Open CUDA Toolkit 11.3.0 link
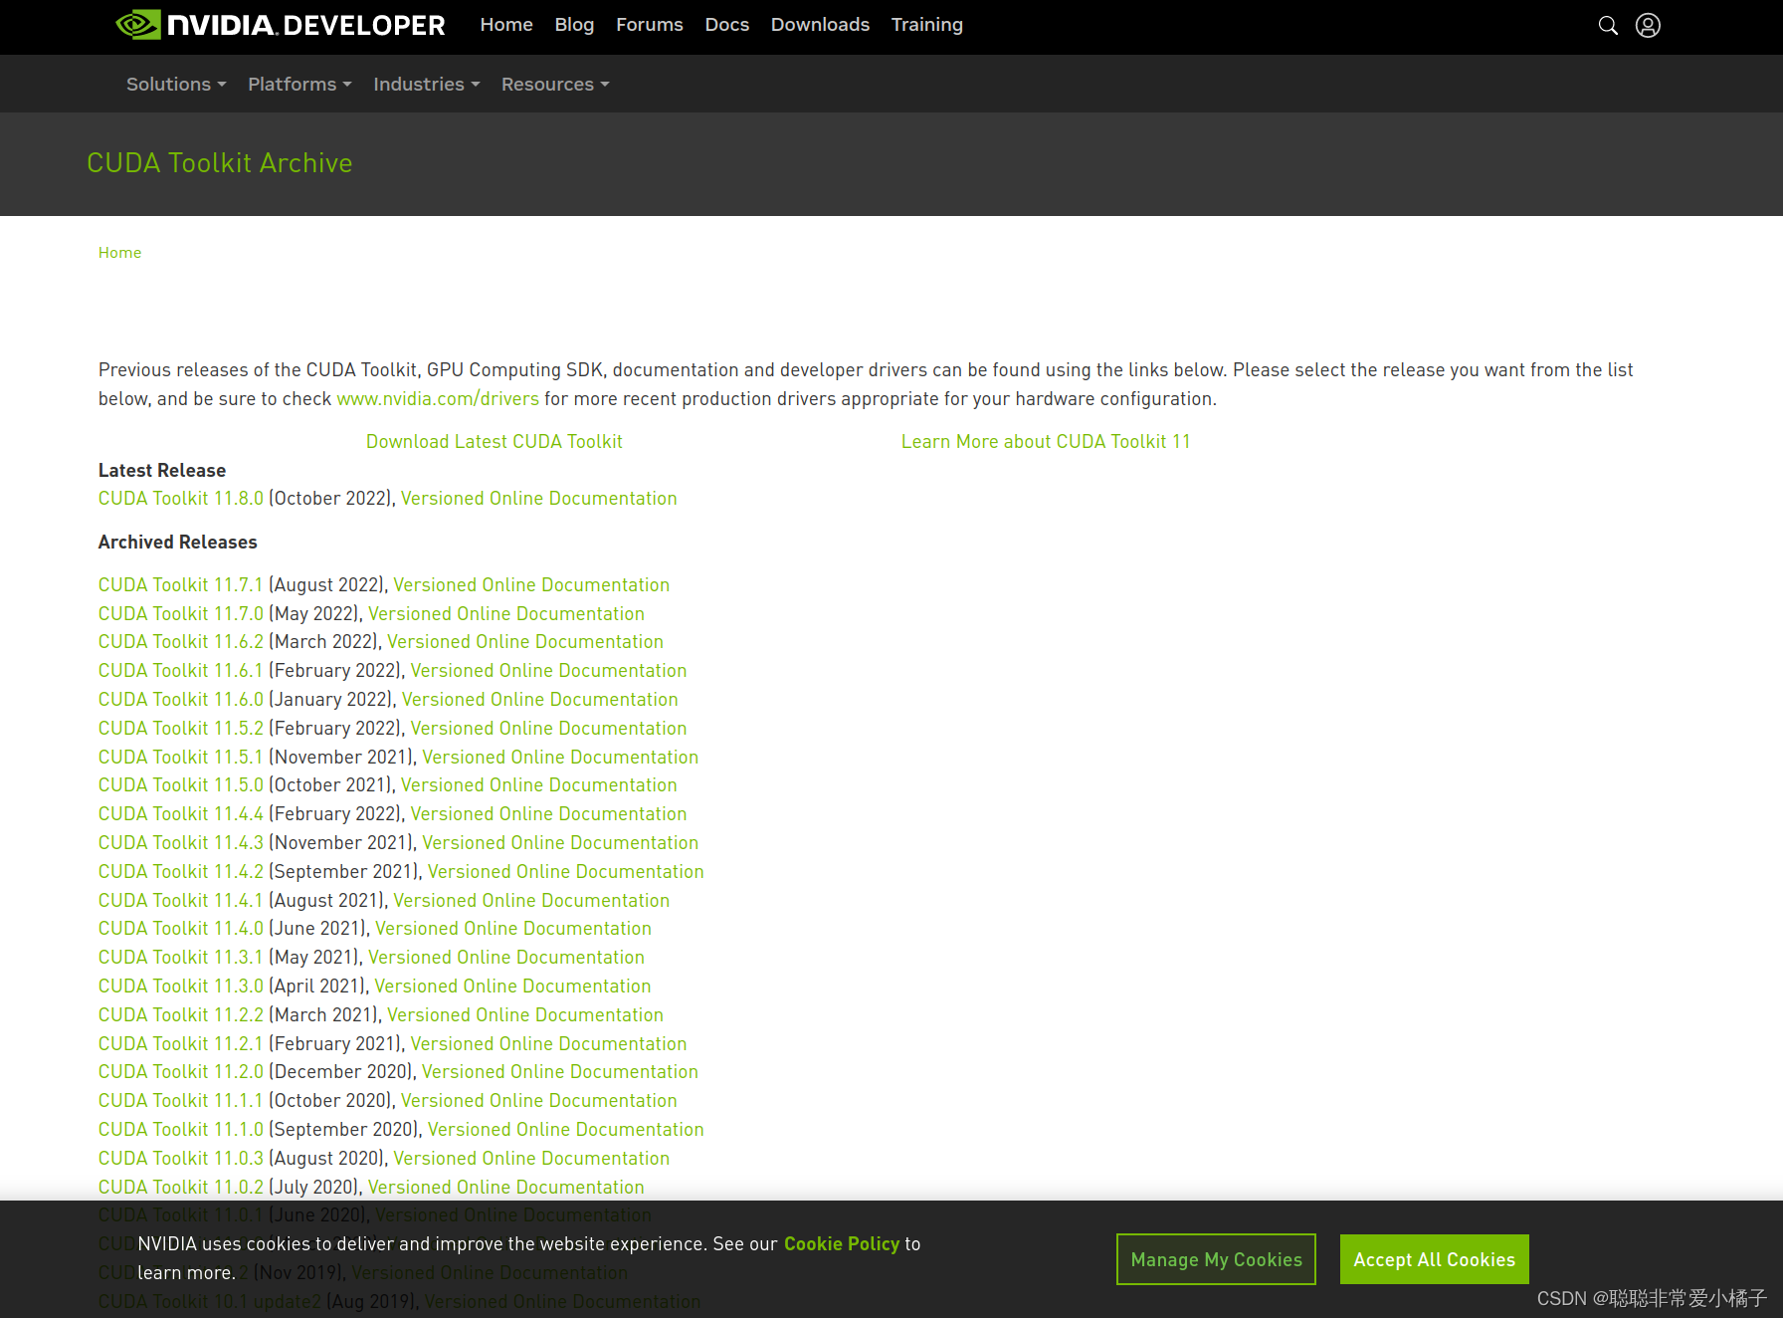 (x=181, y=986)
